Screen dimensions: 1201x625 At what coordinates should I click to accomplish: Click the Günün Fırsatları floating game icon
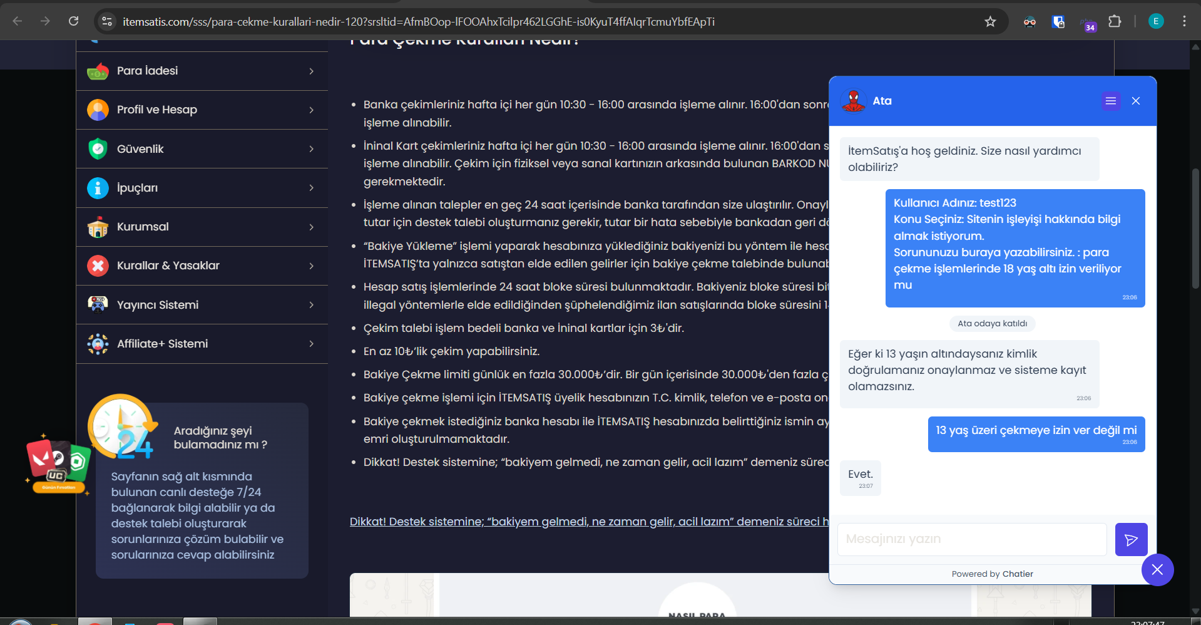pos(58,465)
